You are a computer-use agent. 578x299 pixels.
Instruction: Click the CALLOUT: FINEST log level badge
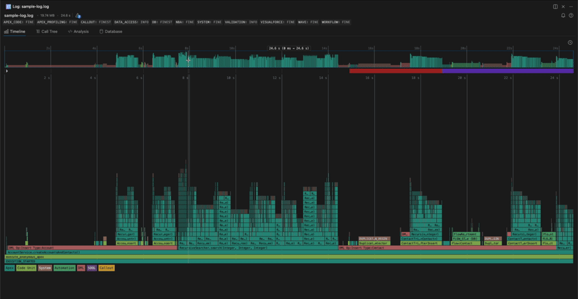pos(96,22)
